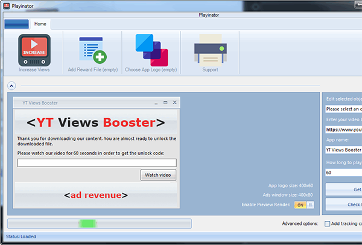
Task: Collapse the ribbon with the chevron arrow
Action: [x=11, y=86]
